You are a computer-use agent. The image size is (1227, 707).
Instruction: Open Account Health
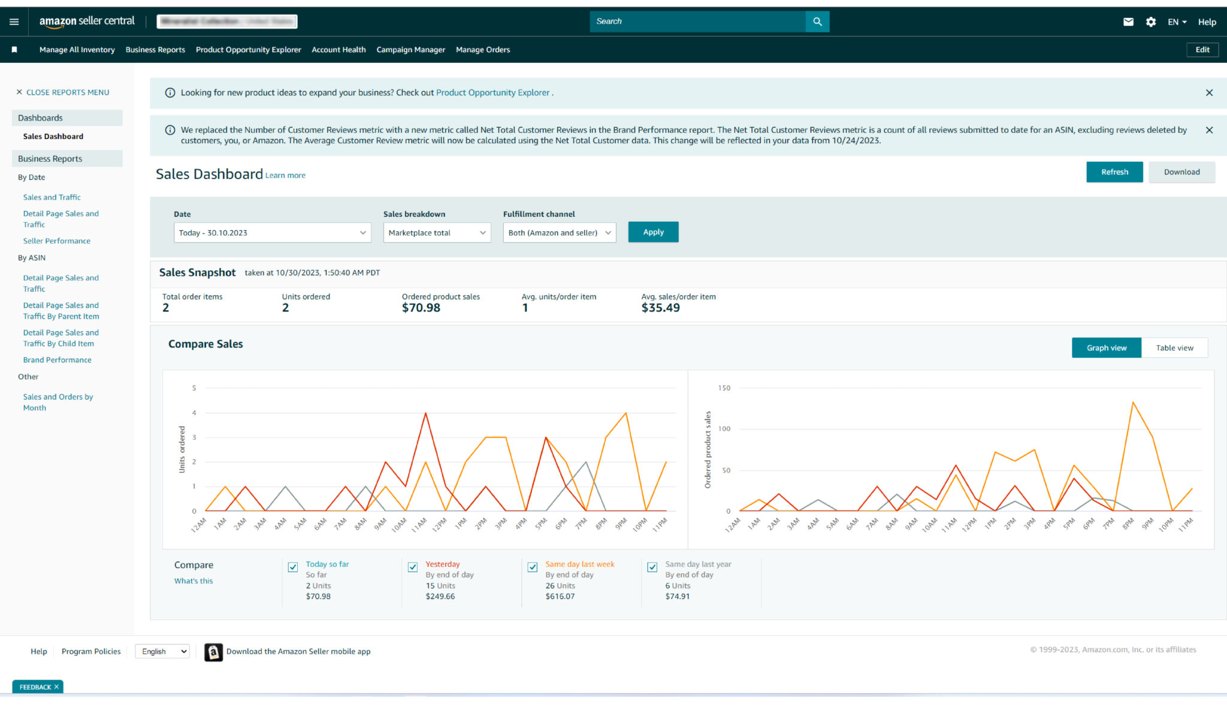pos(339,50)
